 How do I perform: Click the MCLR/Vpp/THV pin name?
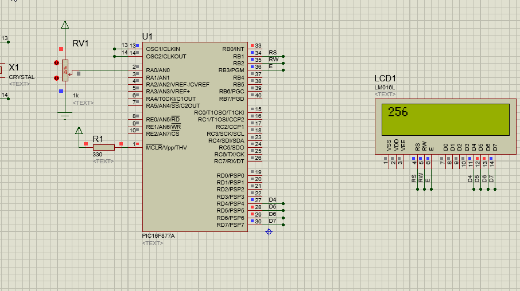[x=166, y=148]
